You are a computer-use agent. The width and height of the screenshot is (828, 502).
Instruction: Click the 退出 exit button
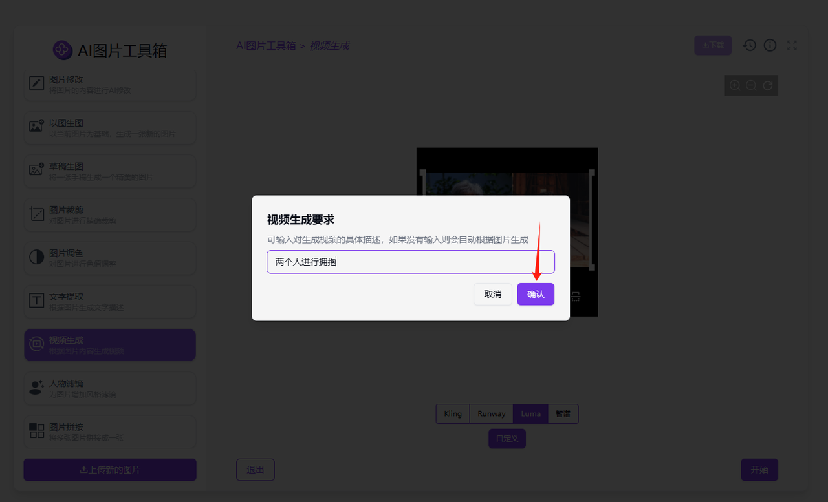pos(256,470)
